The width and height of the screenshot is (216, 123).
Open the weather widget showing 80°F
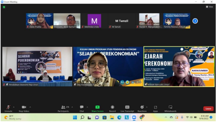pyautogui.click(x=13, y=117)
